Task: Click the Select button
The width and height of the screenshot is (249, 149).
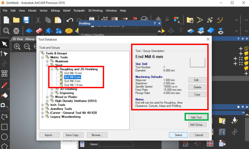Action: click(178, 135)
